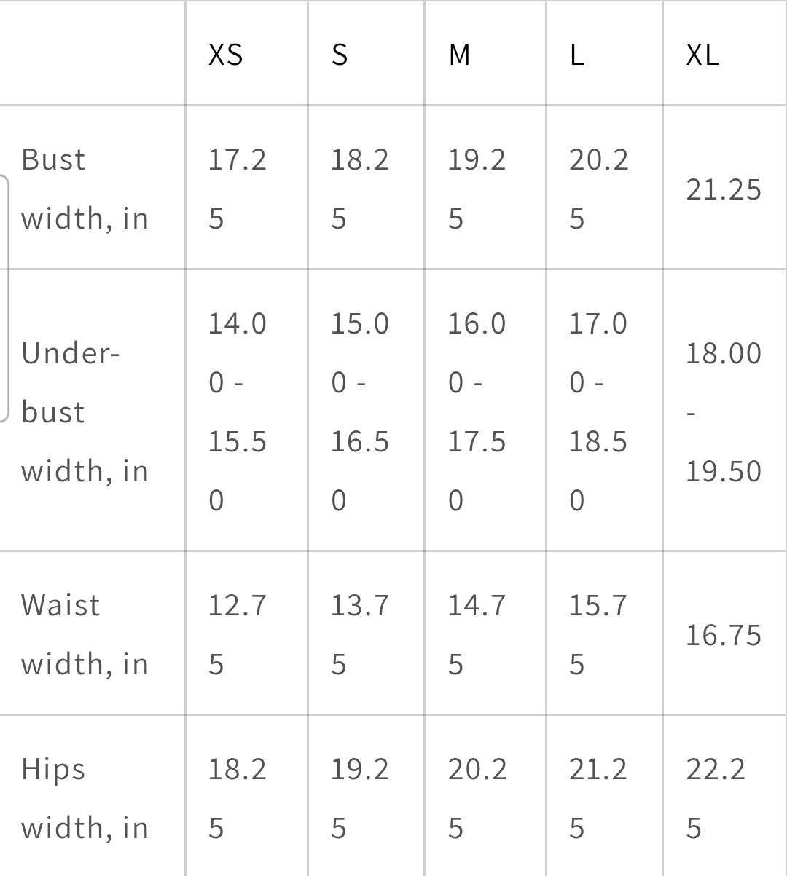Click the XL under-bust range 18.00 - 19.50
The image size is (787, 876).
coord(723,411)
